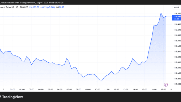Click the 16:00 time axis label
Image resolution: width=181 pixels, height=102 pixels.
(x=154, y=89)
